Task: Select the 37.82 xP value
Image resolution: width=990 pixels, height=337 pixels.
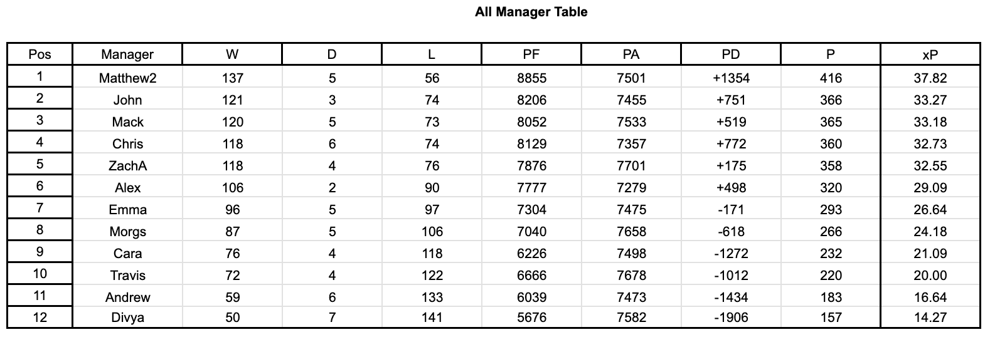Action: [930, 78]
